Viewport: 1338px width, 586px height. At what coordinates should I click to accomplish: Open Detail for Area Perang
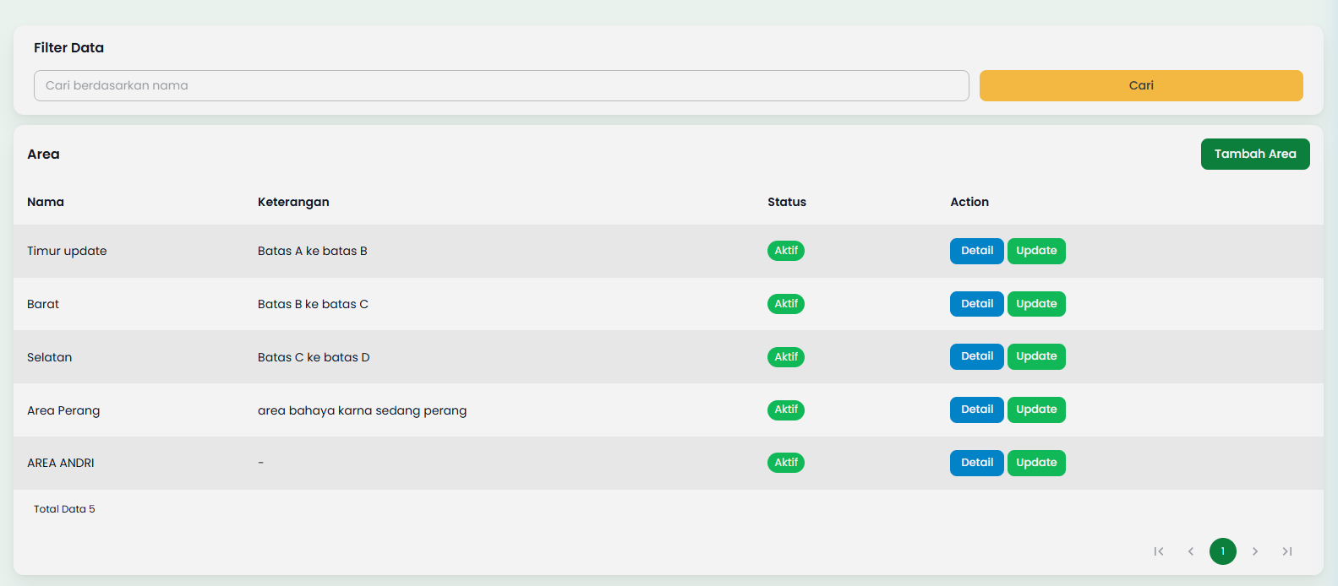coord(977,410)
